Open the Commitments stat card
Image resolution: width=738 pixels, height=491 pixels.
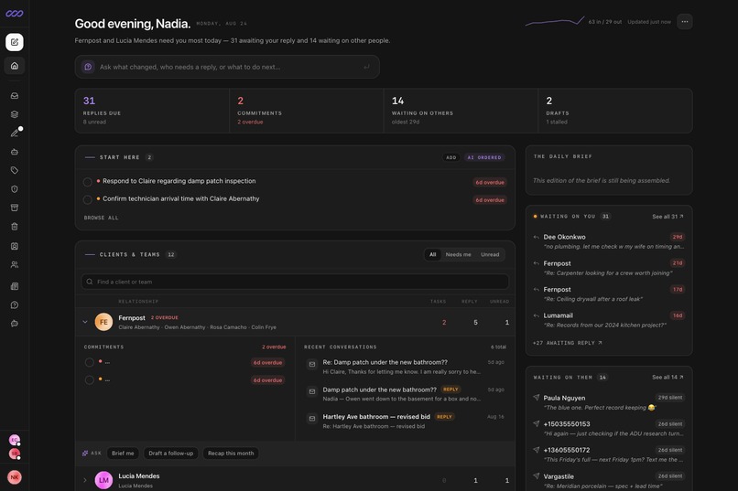click(307, 111)
